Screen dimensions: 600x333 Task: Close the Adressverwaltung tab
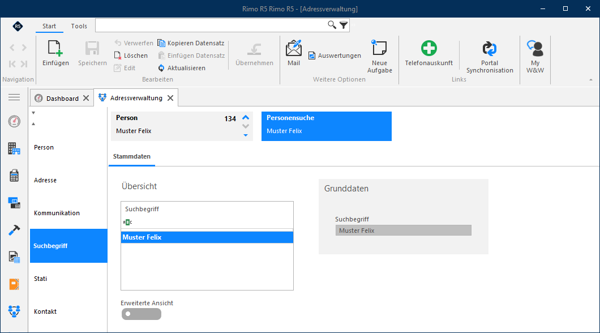click(170, 99)
